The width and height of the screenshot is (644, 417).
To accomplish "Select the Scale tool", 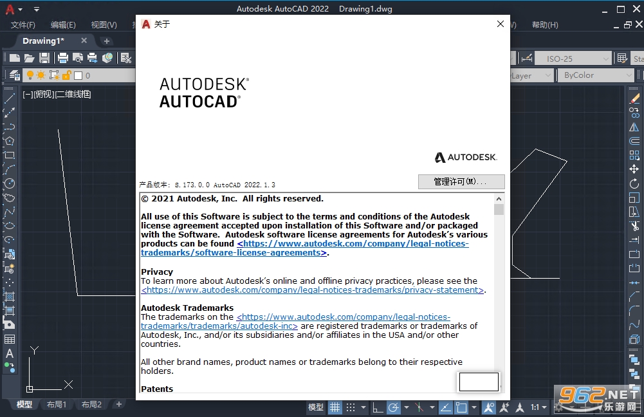I will pyautogui.click(x=634, y=198).
